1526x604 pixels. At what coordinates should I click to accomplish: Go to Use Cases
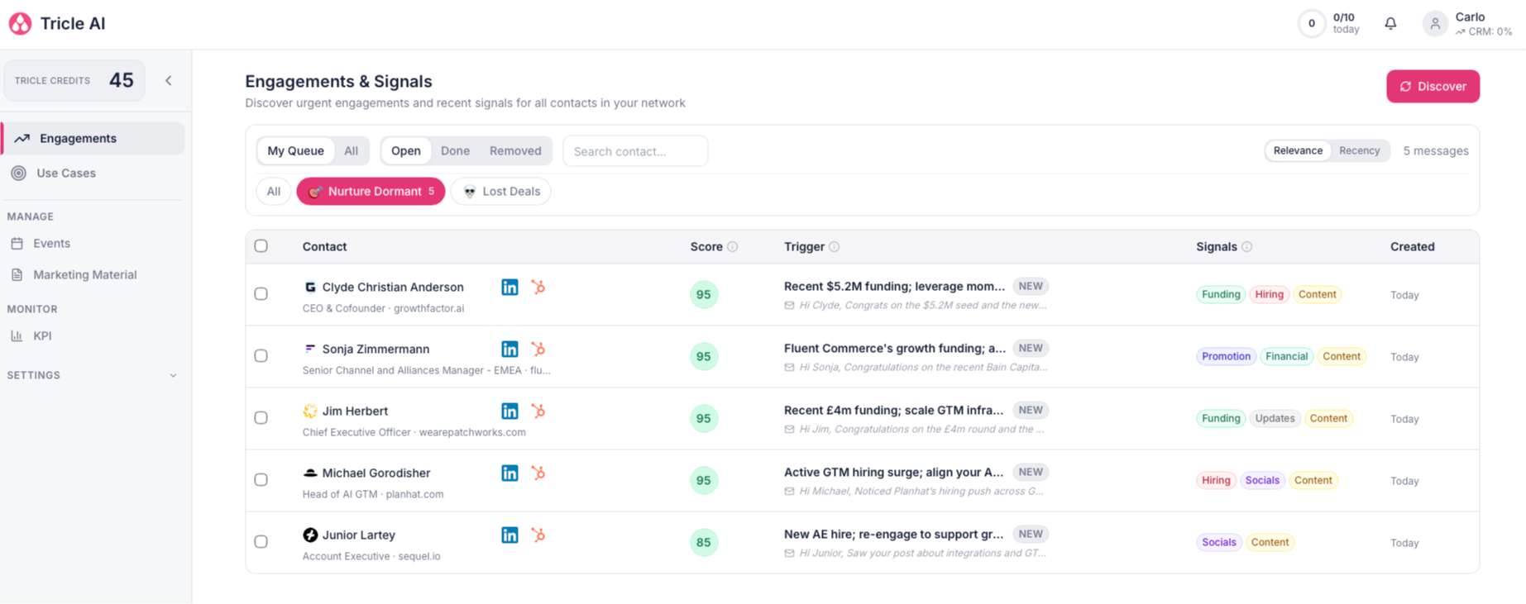(x=93, y=174)
